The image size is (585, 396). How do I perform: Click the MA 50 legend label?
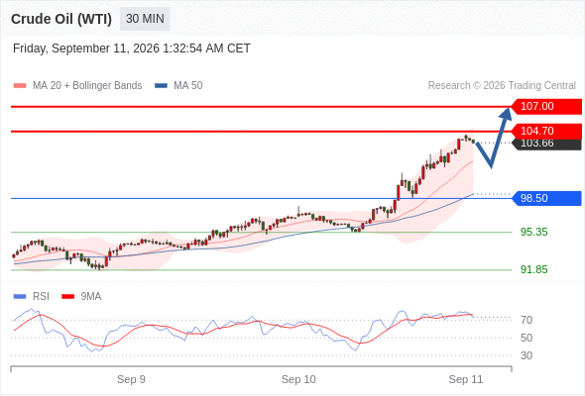(188, 86)
